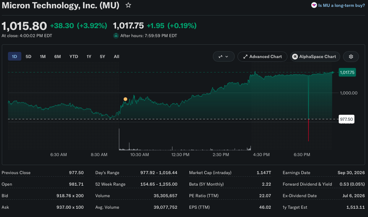The height and width of the screenshot is (217, 368).
Task: Click the 4:30 PM time axis label
Action: point(261,155)
